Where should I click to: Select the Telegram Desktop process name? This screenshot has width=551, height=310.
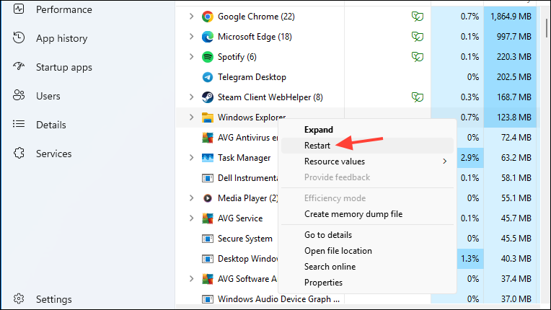(x=252, y=77)
